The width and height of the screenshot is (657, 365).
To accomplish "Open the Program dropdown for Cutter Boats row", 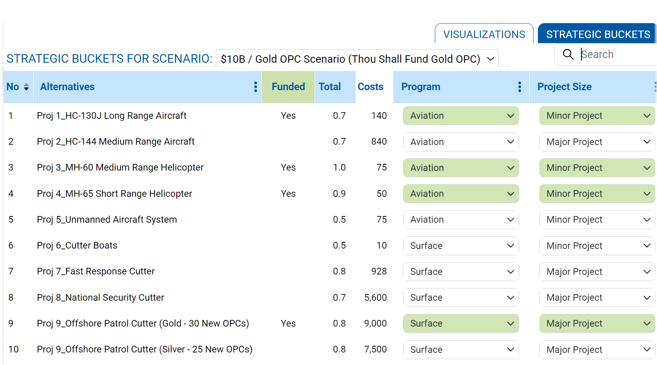I will [x=461, y=246].
